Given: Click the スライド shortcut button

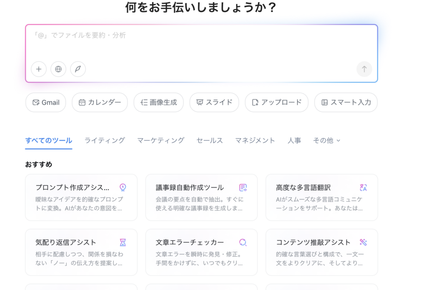Looking at the screenshot, I should coord(214,102).
